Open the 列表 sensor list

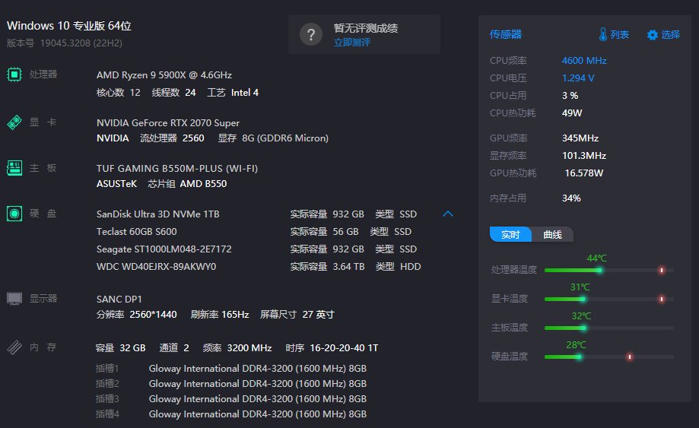(619, 34)
